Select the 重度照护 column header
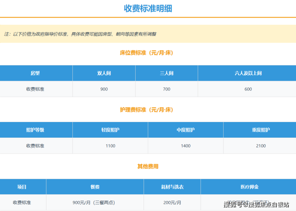 point(261,130)
